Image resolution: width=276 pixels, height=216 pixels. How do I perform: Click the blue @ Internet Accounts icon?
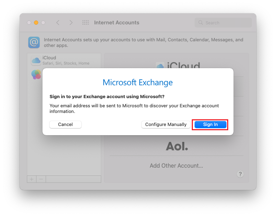tap(34, 42)
